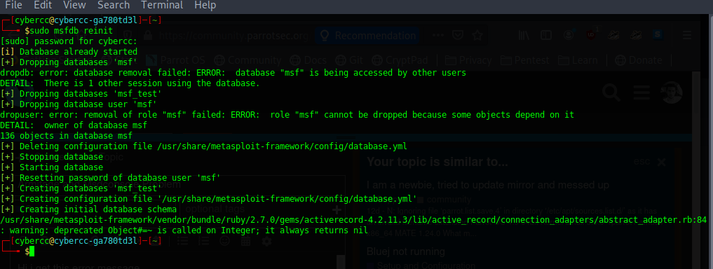713x269 pixels.
Task: Open the Parrot OS bookmark
Action: tap(175, 60)
